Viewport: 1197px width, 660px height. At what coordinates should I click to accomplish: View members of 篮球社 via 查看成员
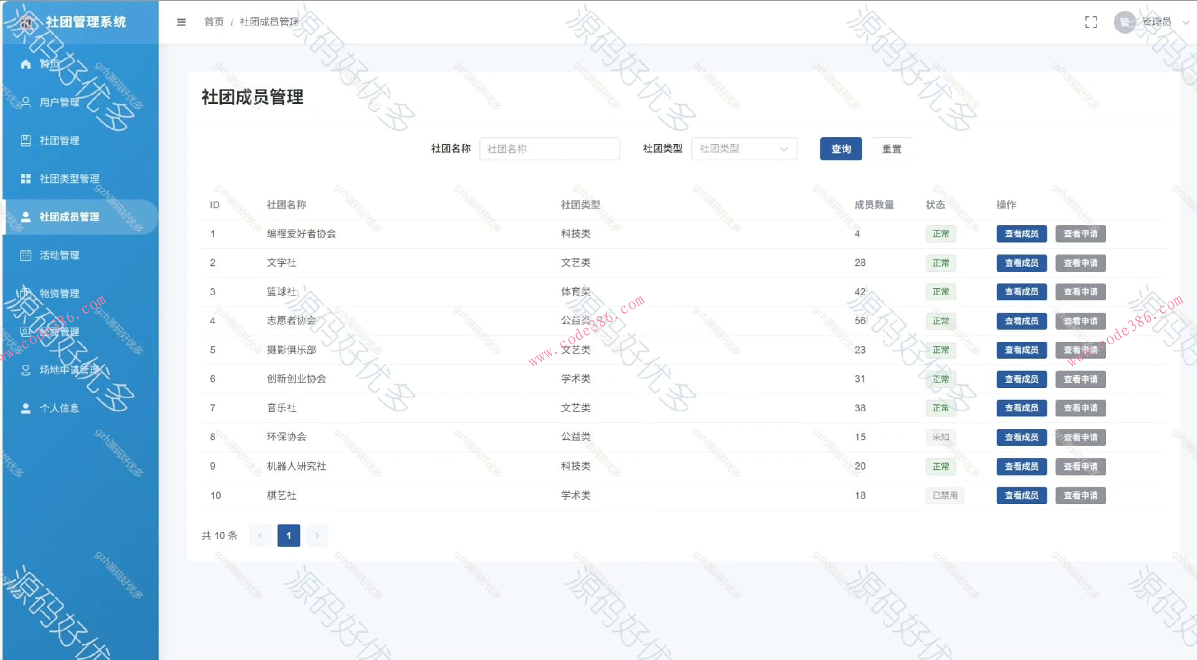pos(1021,291)
